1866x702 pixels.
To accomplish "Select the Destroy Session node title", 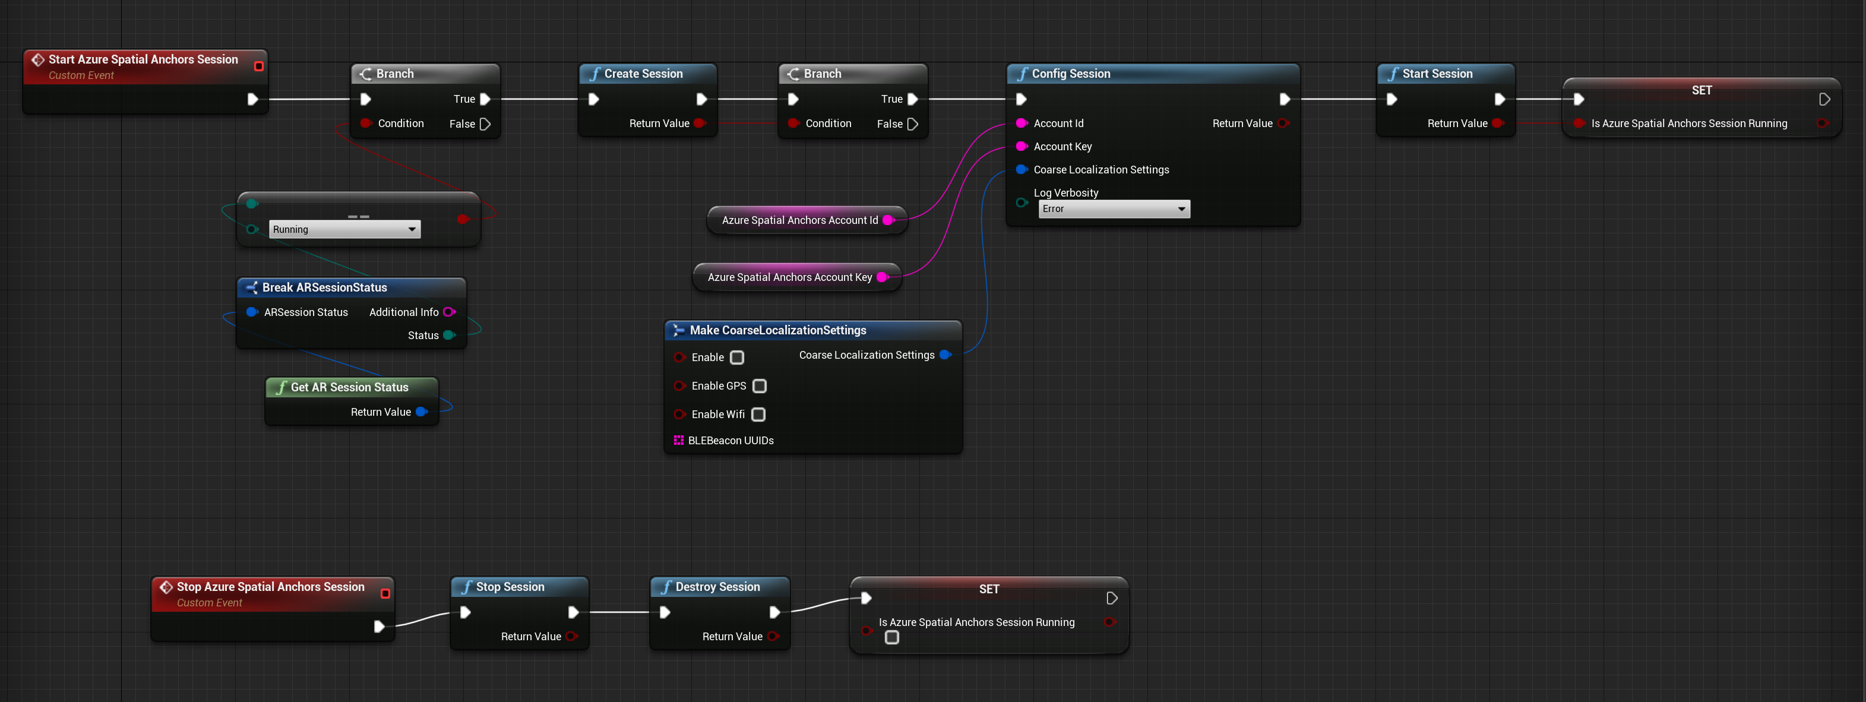I will [718, 587].
